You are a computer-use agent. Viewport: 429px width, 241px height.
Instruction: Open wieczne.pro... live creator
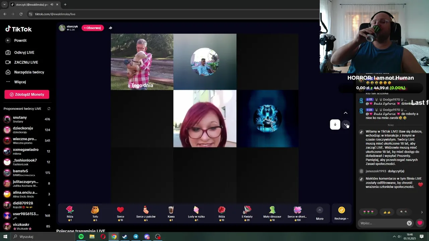27,141
